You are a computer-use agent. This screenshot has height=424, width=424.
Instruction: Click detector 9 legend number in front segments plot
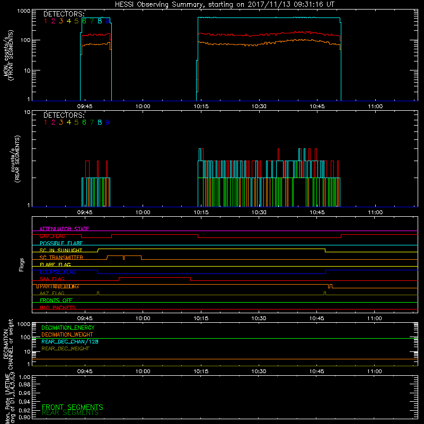pyautogui.click(x=108, y=21)
